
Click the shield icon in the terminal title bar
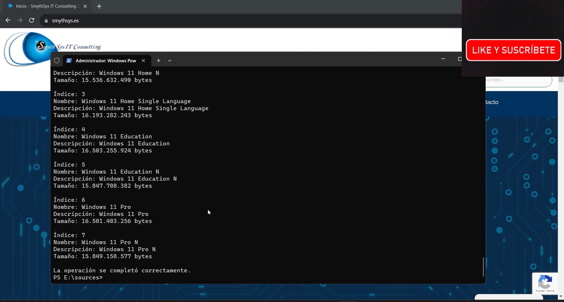(x=57, y=61)
